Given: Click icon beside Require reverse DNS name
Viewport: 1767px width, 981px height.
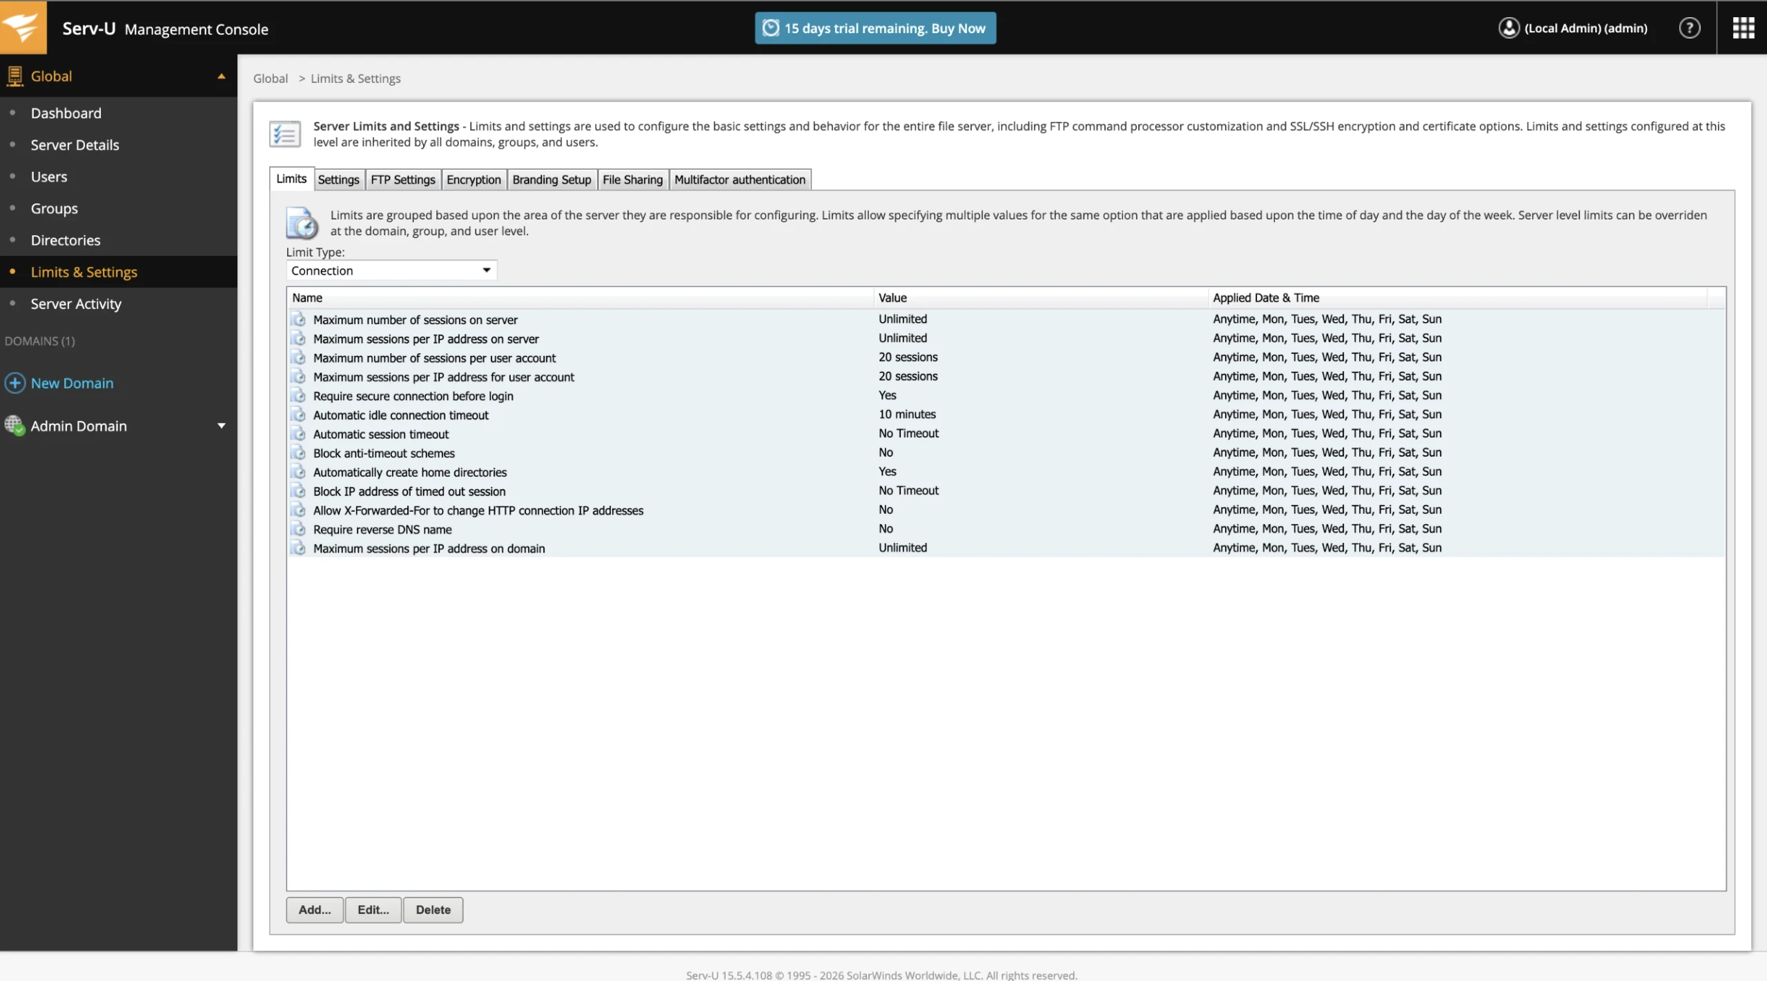Looking at the screenshot, I should click(x=298, y=529).
